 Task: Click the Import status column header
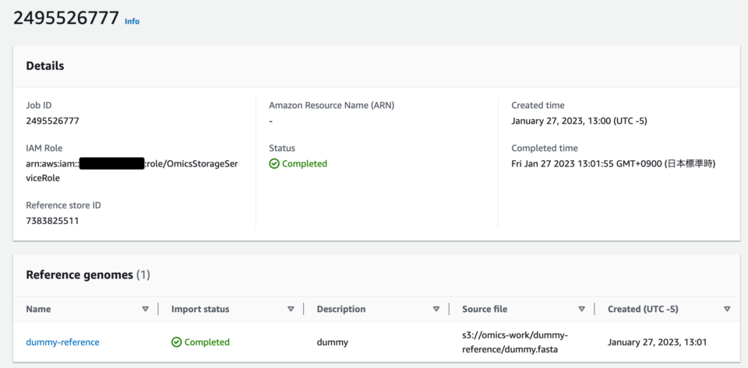coord(200,309)
